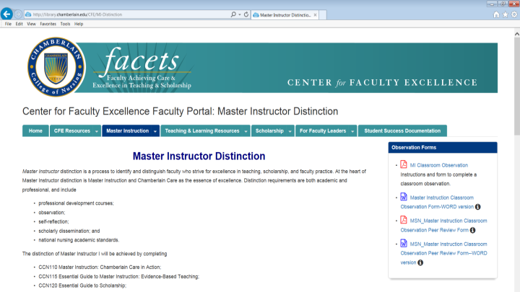Click the 'Instructions and form to complete a classroom observation' text
520x292 pixels.
438,179
